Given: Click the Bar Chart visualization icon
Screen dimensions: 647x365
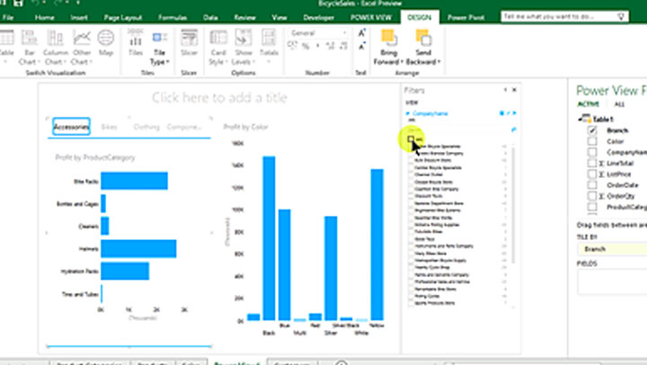Looking at the screenshot, I should click(x=31, y=45).
